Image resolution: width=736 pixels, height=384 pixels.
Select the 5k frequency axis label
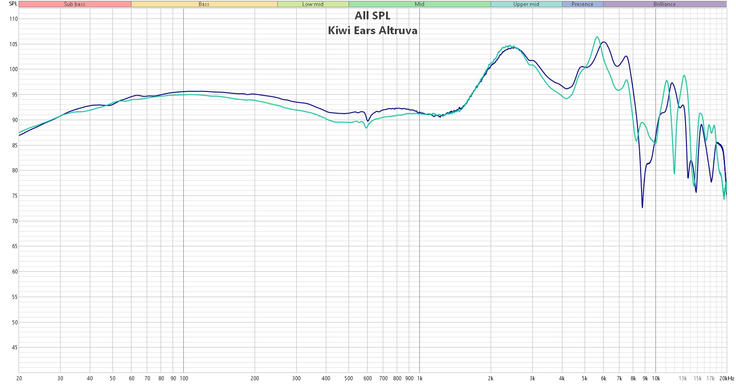point(585,378)
